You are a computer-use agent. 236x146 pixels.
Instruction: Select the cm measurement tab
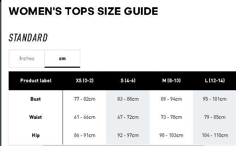pos(62,59)
